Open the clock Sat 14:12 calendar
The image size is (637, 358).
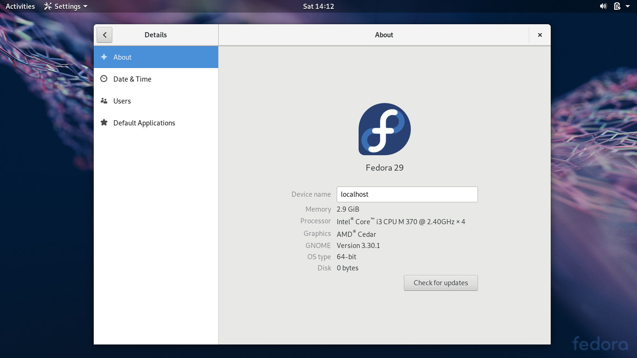[x=318, y=6]
